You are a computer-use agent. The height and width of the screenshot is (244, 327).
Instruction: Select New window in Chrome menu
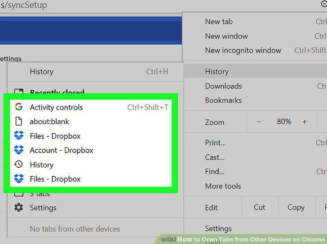click(x=256, y=36)
